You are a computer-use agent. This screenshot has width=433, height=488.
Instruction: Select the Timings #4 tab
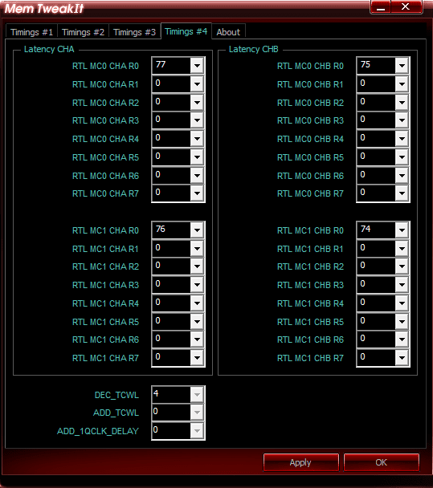186,31
